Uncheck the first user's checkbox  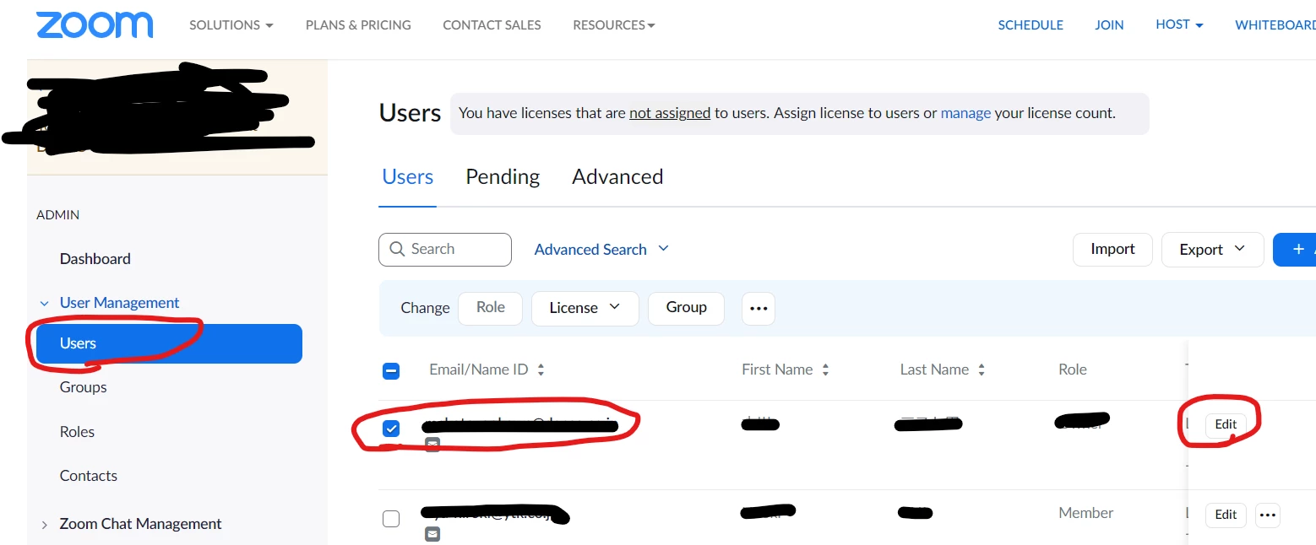(x=391, y=429)
